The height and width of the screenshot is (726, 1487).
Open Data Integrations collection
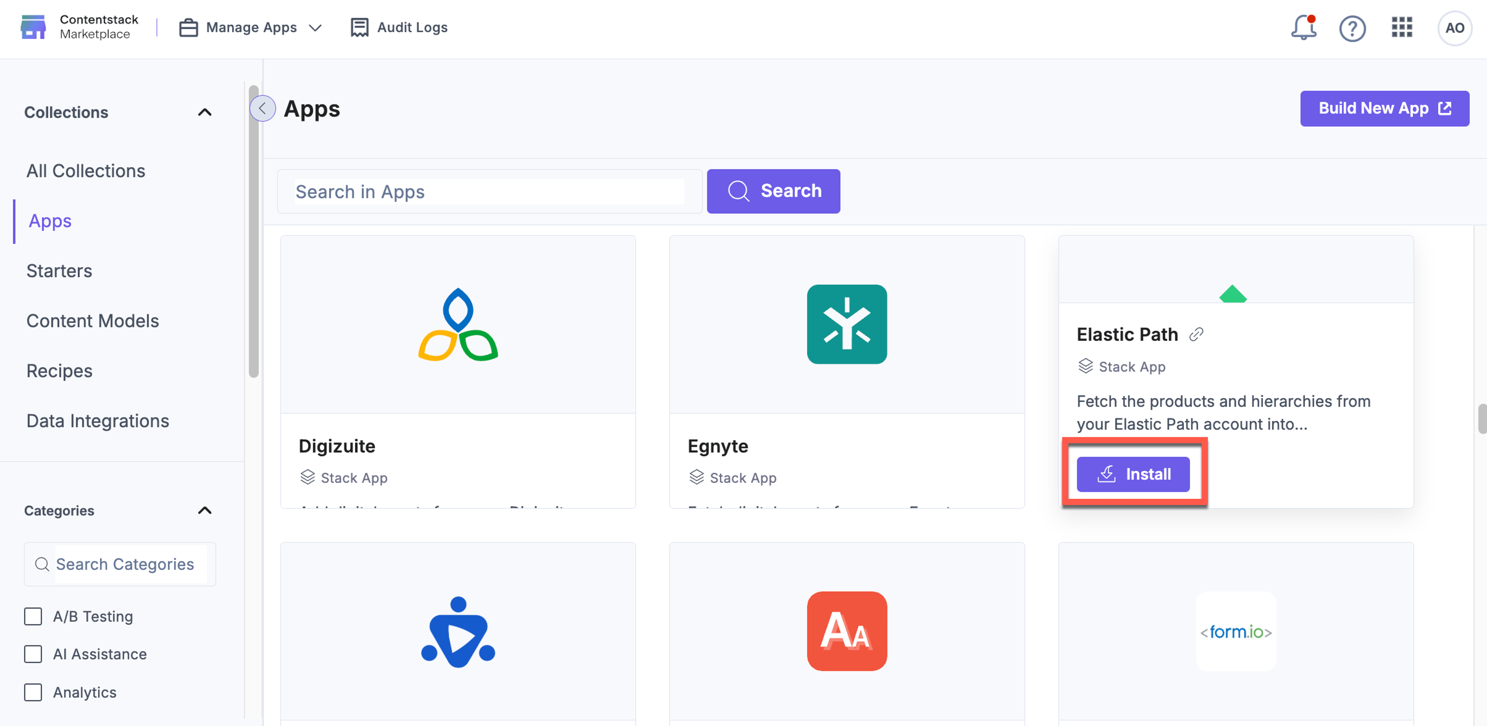[x=98, y=421]
